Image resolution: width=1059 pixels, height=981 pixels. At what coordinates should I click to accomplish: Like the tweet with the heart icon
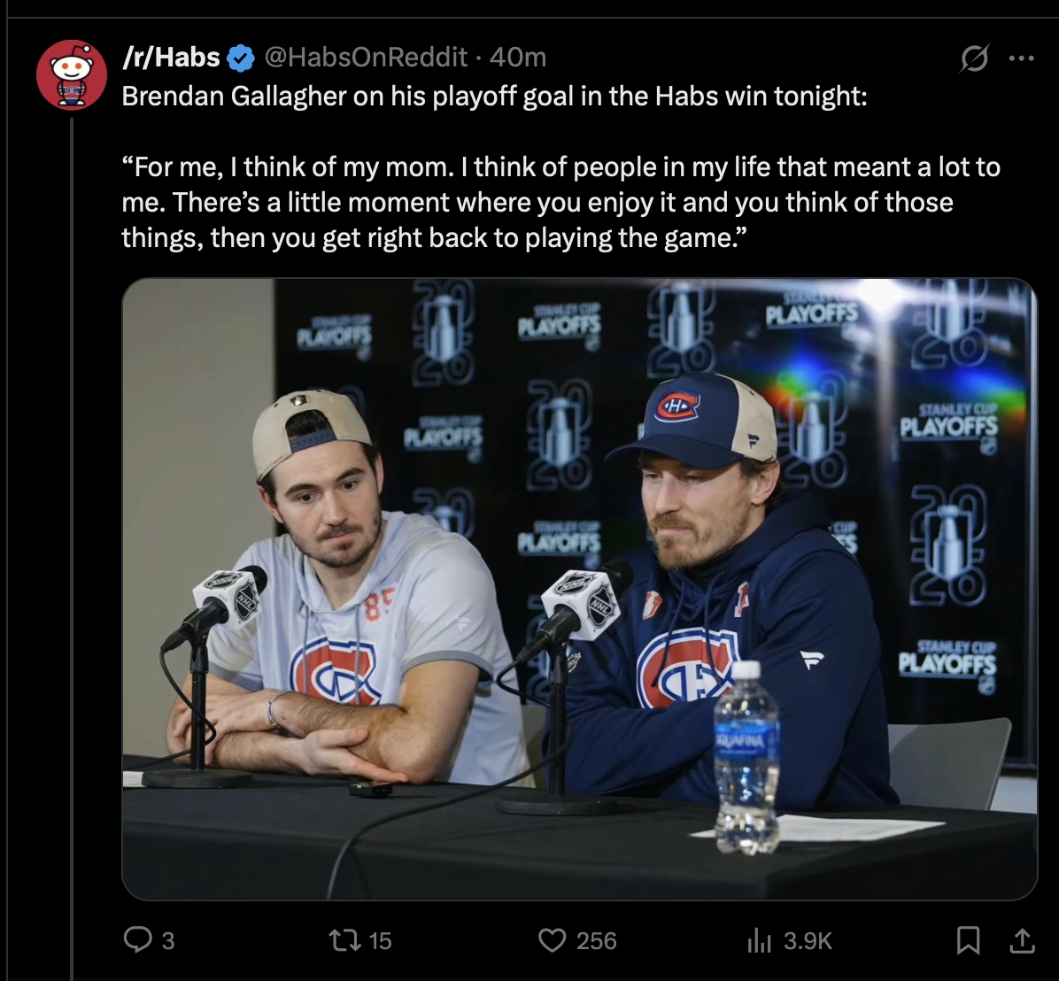click(552, 939)
